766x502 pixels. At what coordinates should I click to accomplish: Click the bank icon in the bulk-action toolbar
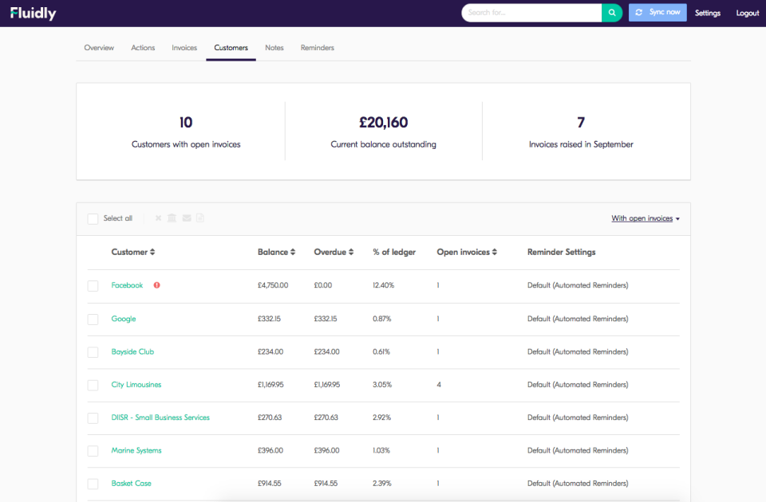point(172,218)
